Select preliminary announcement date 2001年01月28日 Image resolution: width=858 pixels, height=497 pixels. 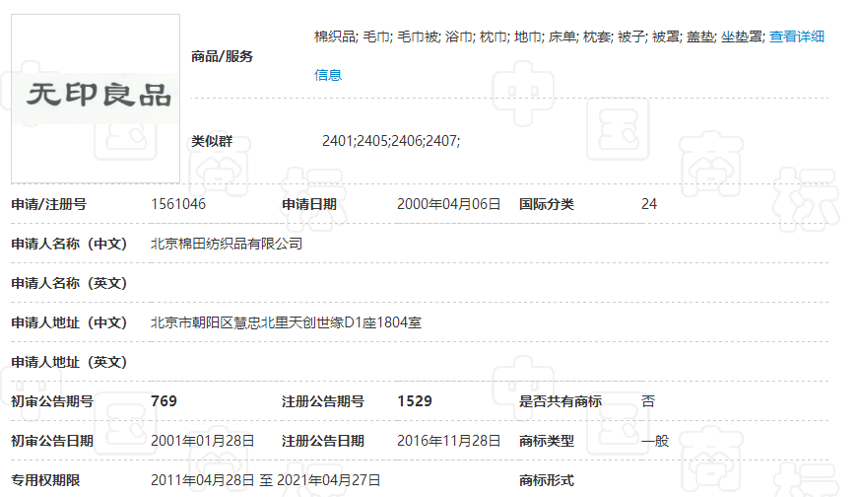[x=203, y=441]
